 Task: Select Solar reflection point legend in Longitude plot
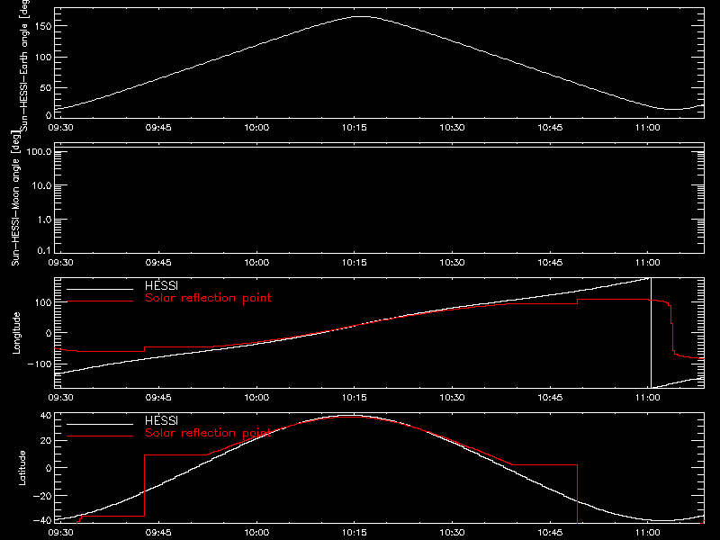[x=208, y=298]
